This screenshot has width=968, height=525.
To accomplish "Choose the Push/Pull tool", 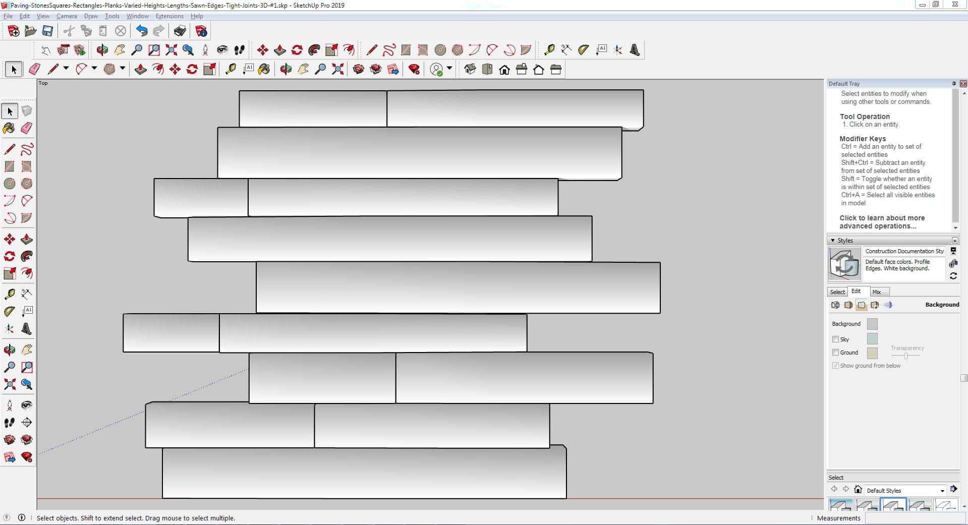I will click(x=27, y=239).
